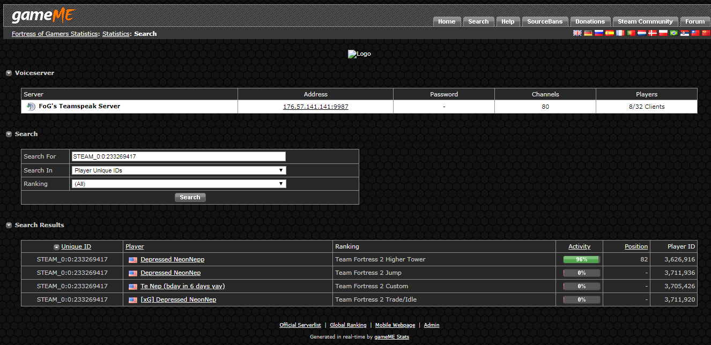Image resolution: width=711 pixels, height=345 pixels.
Task: Open the Donations tab
Action: click(590, 21)
